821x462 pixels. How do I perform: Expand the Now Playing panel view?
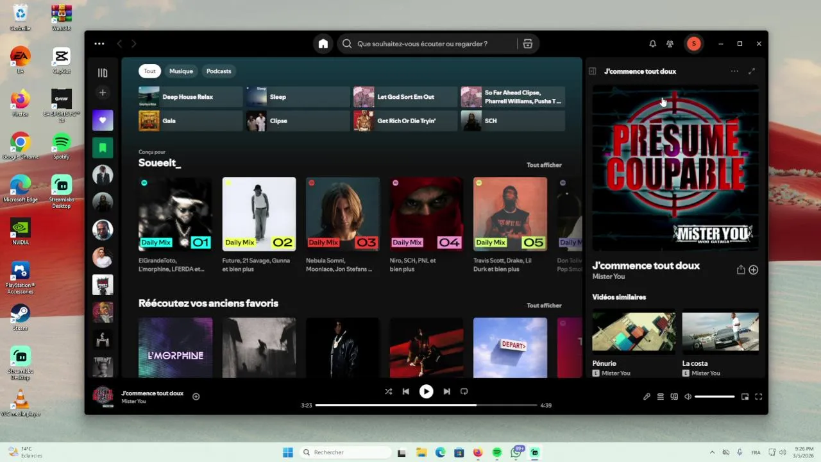click(x=752, y=71)
